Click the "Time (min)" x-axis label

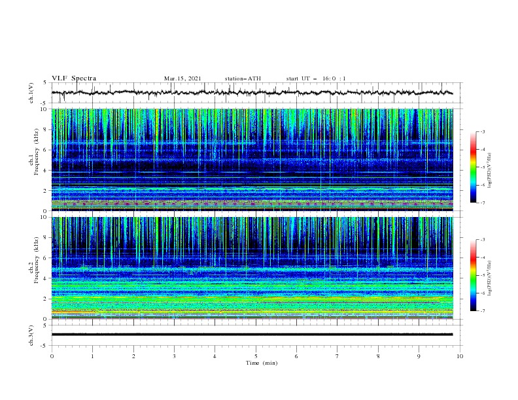click(x=262, y=363)
